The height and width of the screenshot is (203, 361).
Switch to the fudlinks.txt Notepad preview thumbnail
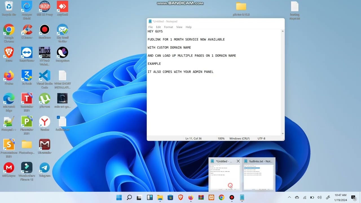[258, 177]
